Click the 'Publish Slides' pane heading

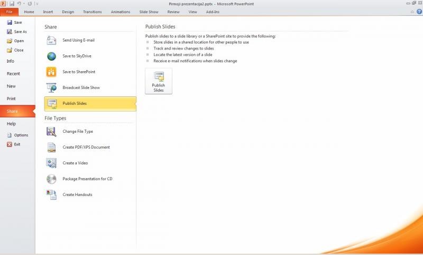(x=160, y=27)
